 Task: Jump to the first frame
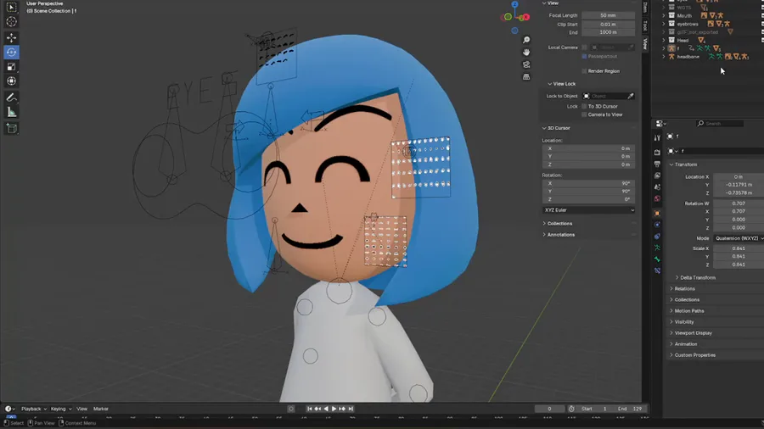click(x=309, y=409)
